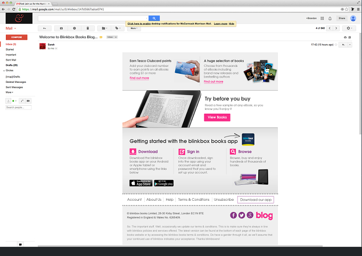This screenshot has width=362, height=256.
Task: Click the blue search button
Action: (x=154, y=18)
